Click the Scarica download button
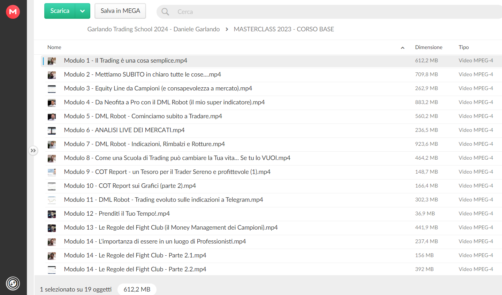Image resolution: width=502 pixels, height=295 pixels. click(60, 11)
